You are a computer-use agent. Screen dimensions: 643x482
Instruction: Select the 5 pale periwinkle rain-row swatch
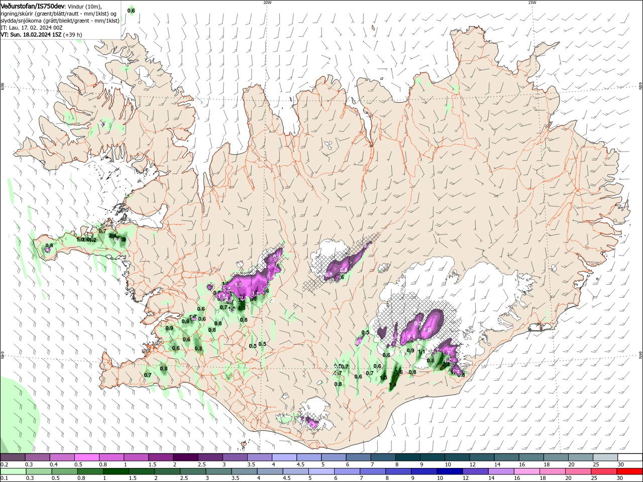pos(321,471)
